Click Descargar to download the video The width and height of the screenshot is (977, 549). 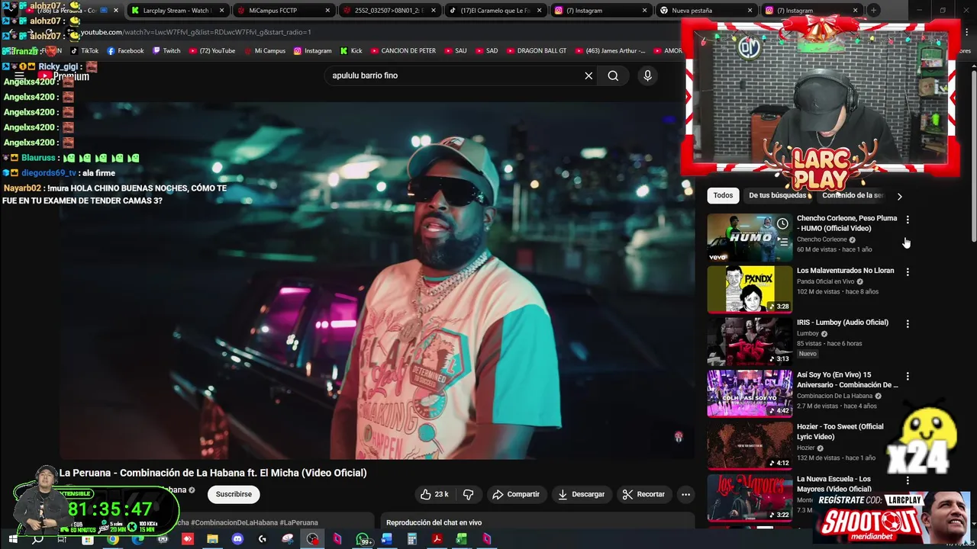click(582, 494)
